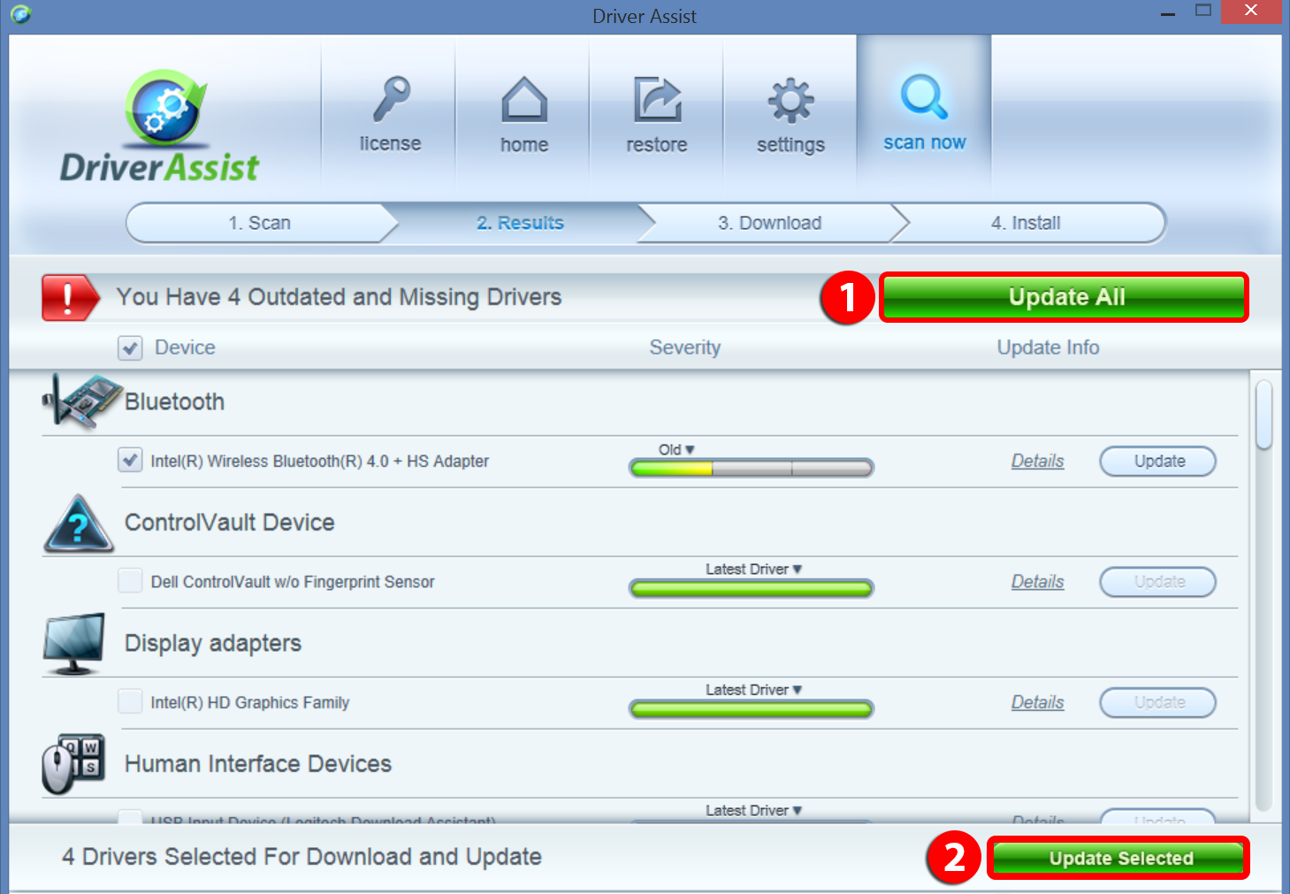Open Details for Intel Wireless Bluetooth Adapter
The height and width of the screenshot is (894, 1290).
click(1038, 461)
